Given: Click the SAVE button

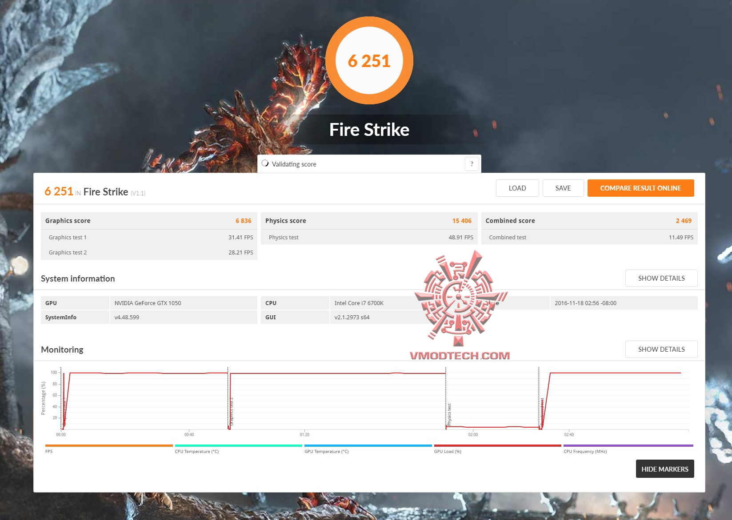Looking at the screenshot, I should tap(563, 188).
